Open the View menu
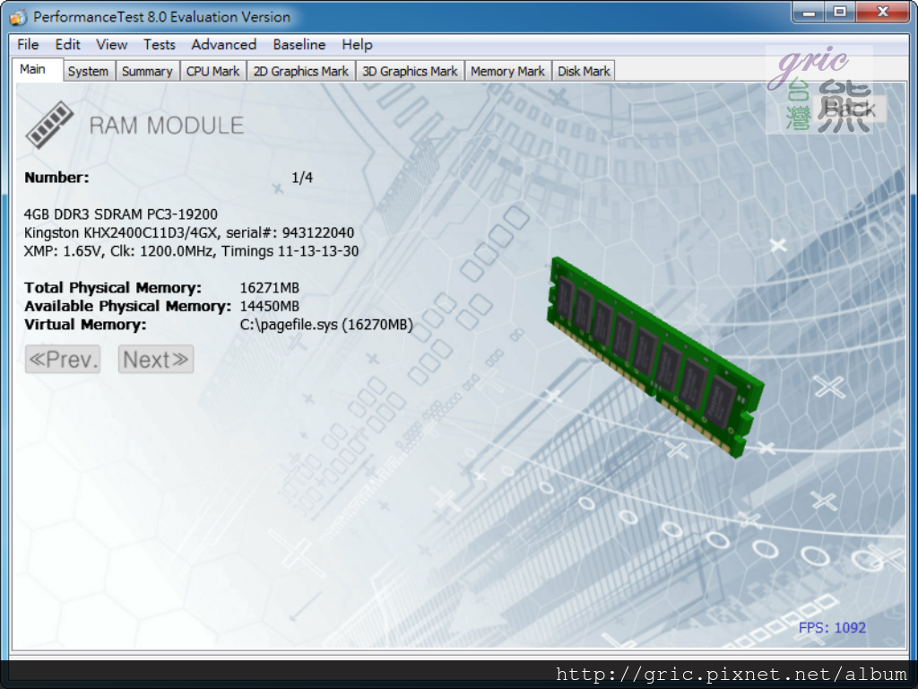 point(111,45)
